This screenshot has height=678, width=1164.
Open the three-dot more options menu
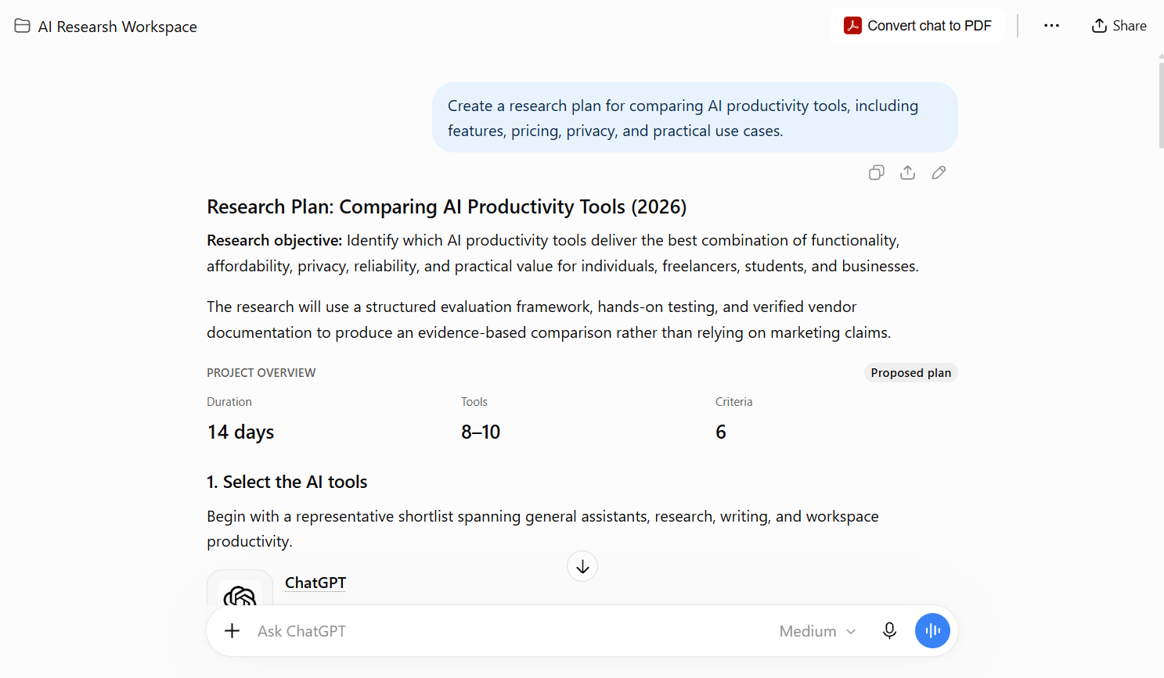(1051, 26)
